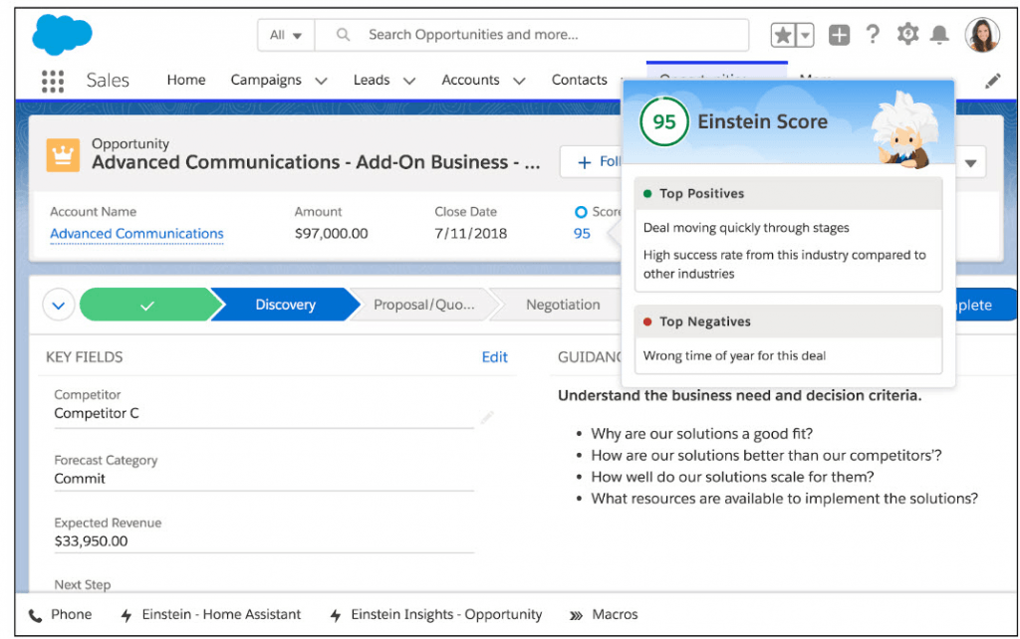This screenshot has height=639, width=1020.
Task: Click 'Why are our solutions a good fit?'
Action: (x=702, y=434)
